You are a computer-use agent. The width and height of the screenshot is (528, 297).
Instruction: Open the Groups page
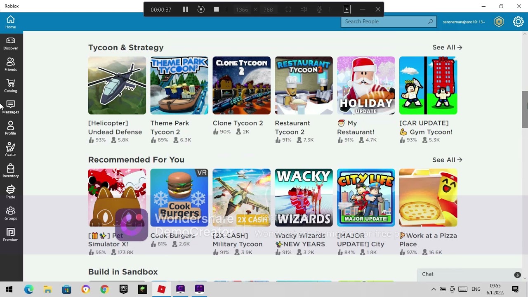(x=11, y=214)
